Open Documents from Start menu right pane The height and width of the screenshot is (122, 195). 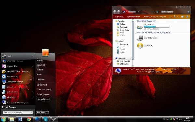[41, 65]
